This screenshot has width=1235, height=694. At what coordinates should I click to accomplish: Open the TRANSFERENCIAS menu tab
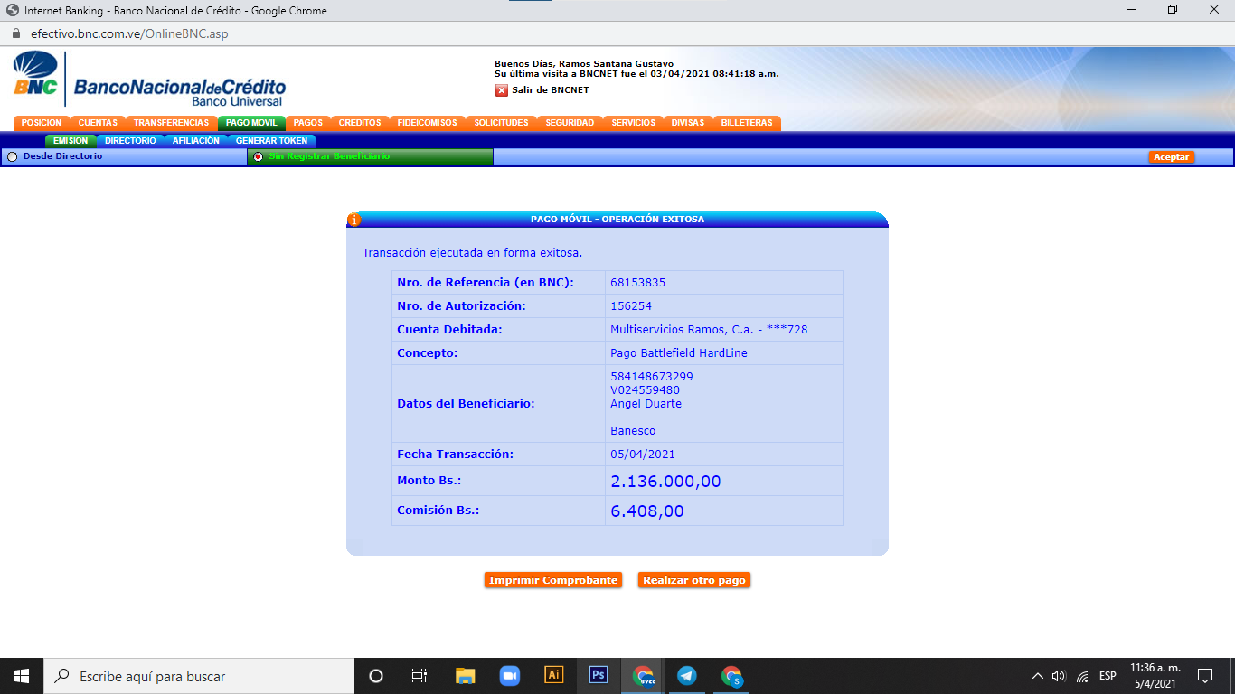coord(171,123)
